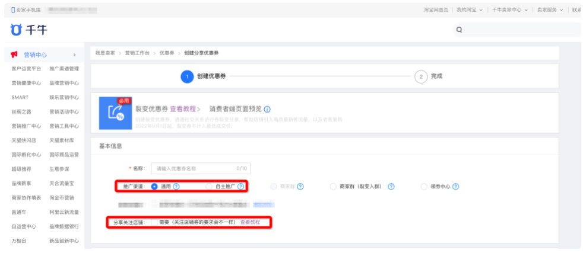Expand 营销中心 sidebar chevron
This screenshot has height=253, width=583.
click(74, 55)
